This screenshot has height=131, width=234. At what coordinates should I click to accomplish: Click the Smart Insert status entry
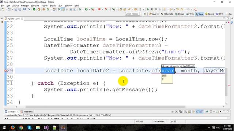159,122
